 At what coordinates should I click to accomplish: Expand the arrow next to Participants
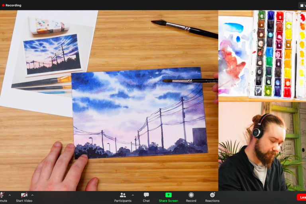pos(133,195)
